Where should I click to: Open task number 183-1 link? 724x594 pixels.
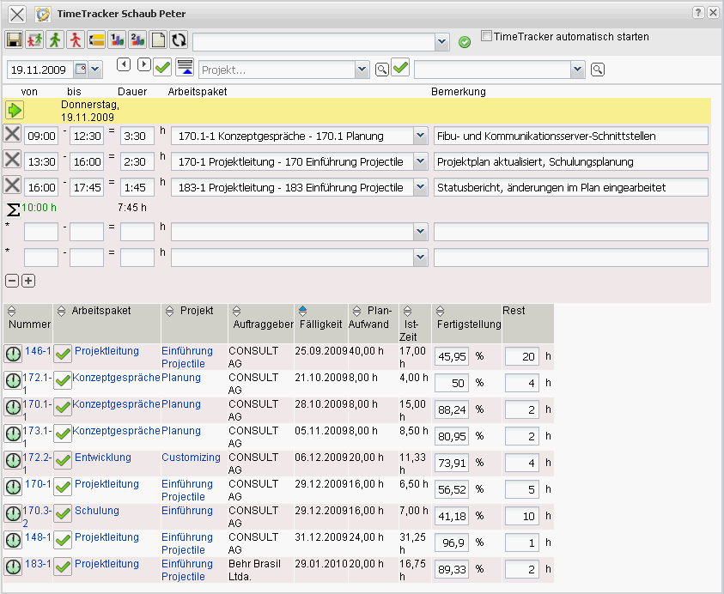38,564
